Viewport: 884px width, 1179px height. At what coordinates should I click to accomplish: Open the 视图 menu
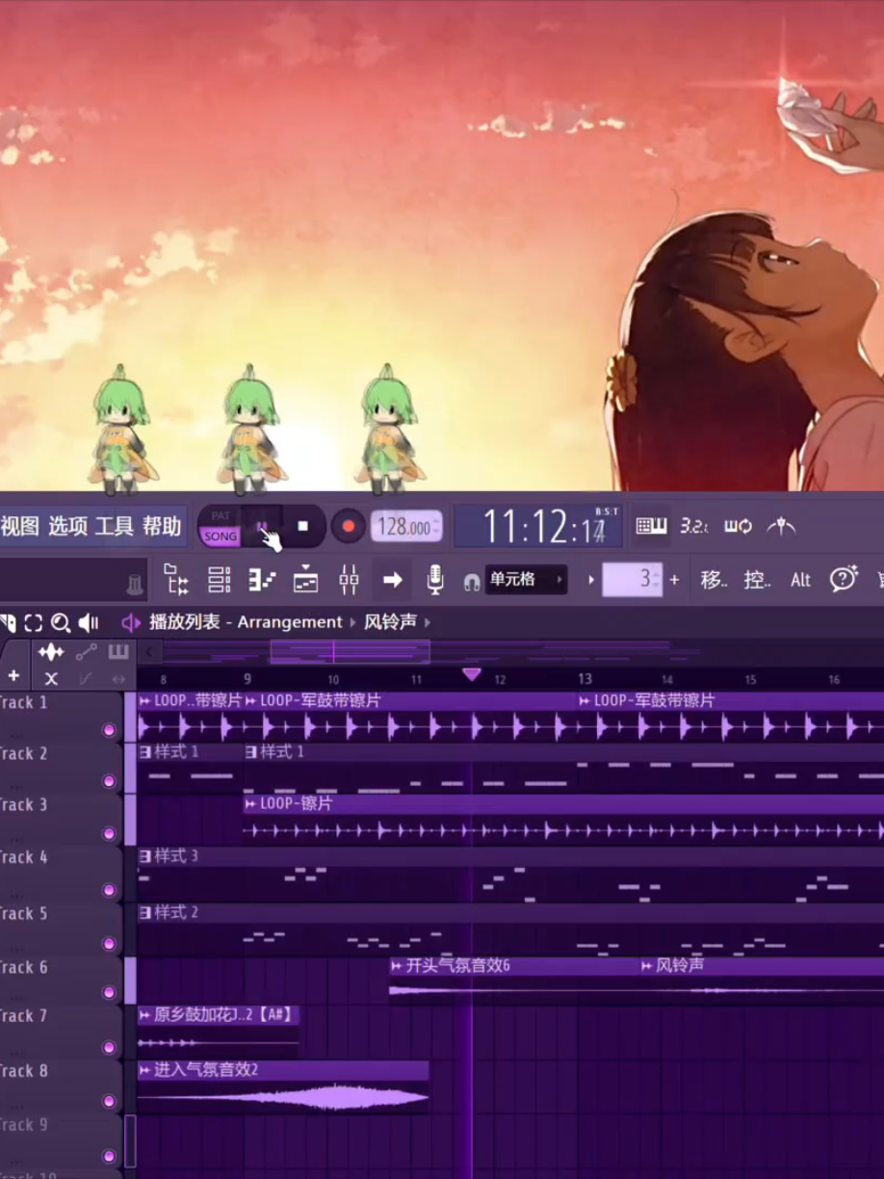pyautogui.click(x=19, y=526)
